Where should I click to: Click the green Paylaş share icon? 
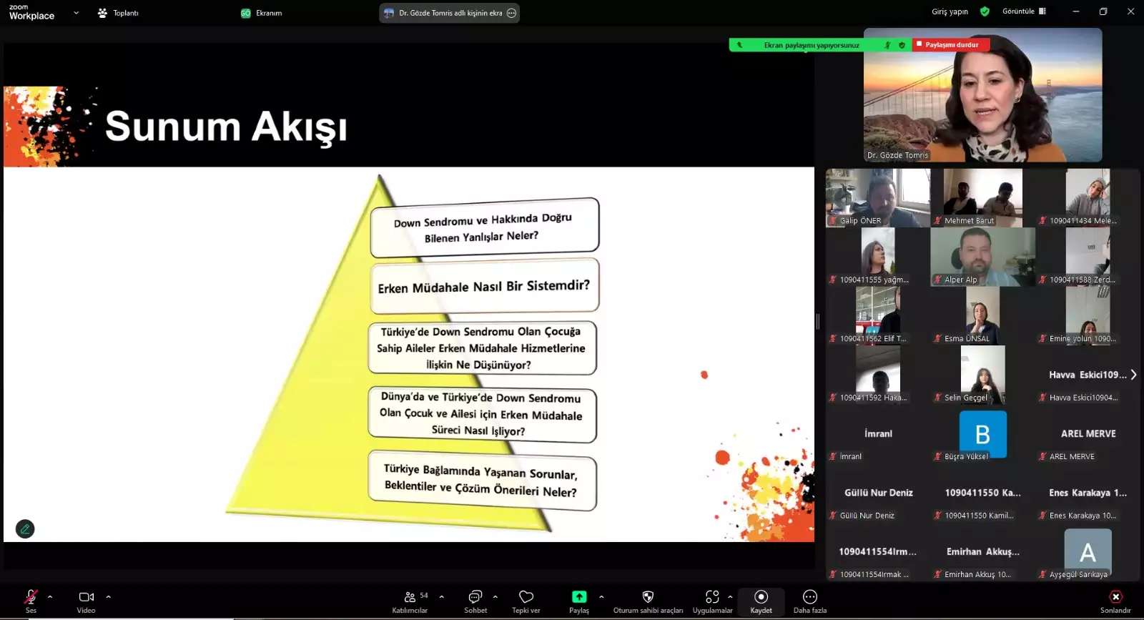coord(579,597)
